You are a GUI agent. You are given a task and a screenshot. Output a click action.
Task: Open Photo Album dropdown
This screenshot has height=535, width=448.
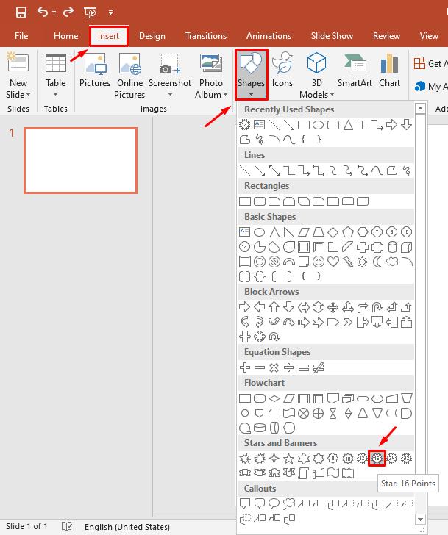[x=210, y=75]
